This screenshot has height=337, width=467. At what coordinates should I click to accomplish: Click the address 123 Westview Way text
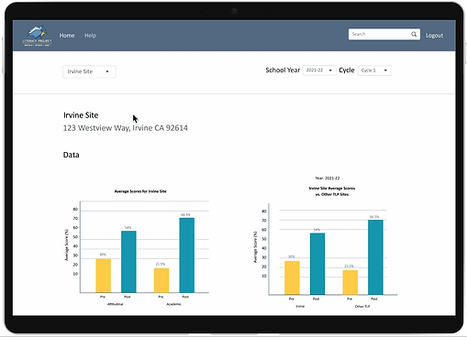point(126,128)
